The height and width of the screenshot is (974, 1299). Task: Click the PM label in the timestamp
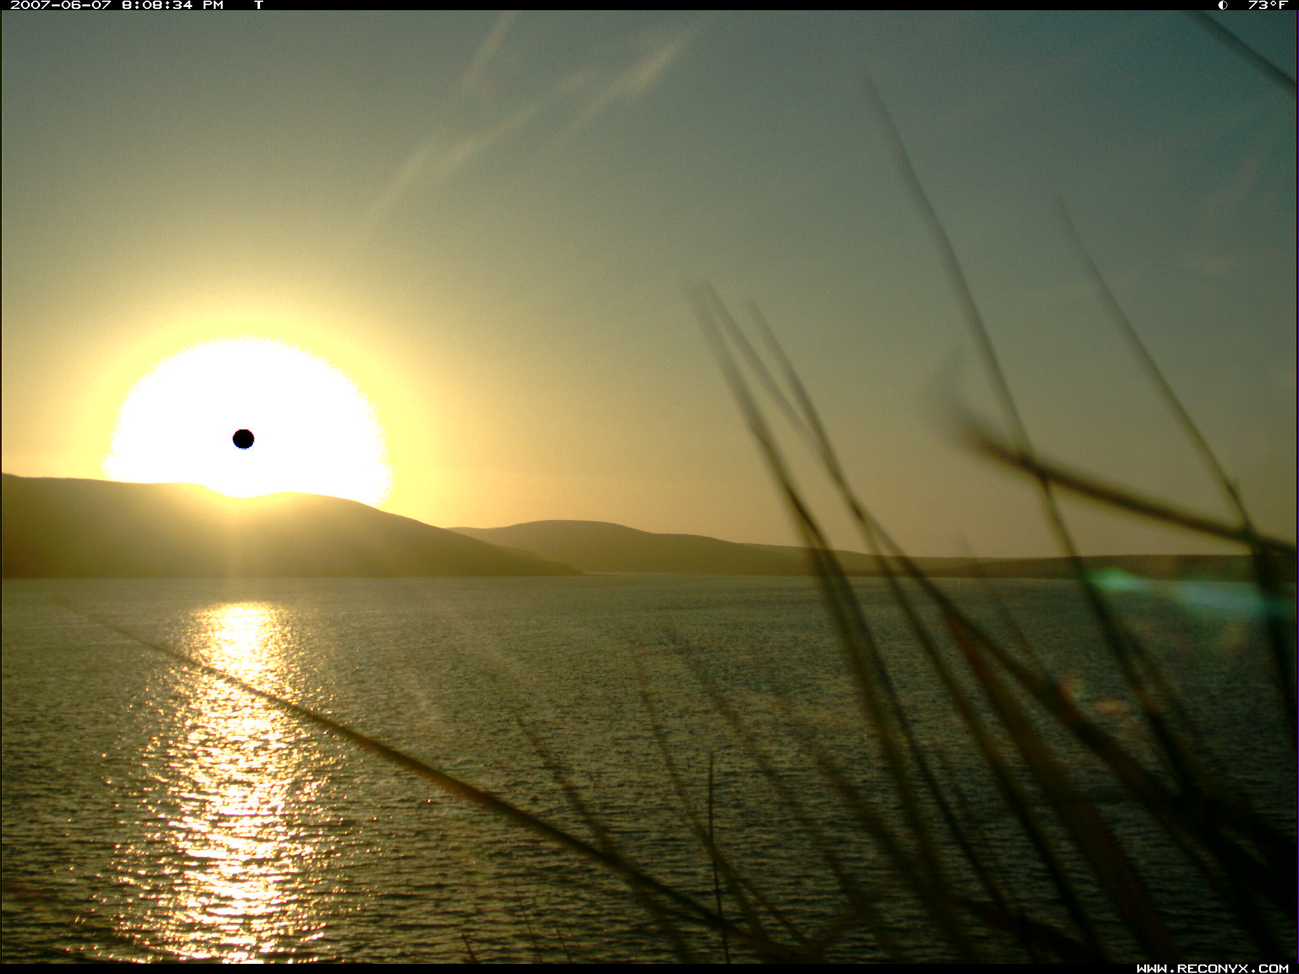212,5
